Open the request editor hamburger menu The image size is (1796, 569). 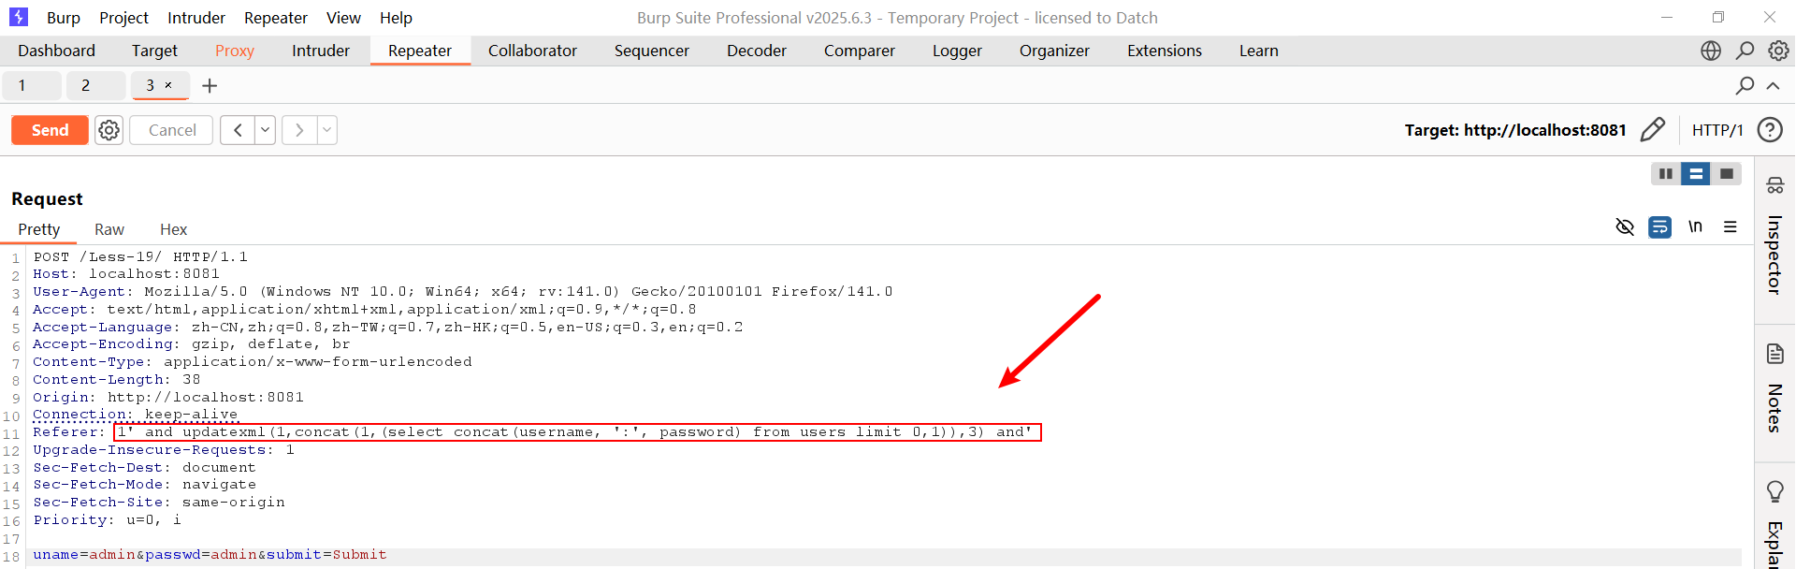click(1731, 226)
